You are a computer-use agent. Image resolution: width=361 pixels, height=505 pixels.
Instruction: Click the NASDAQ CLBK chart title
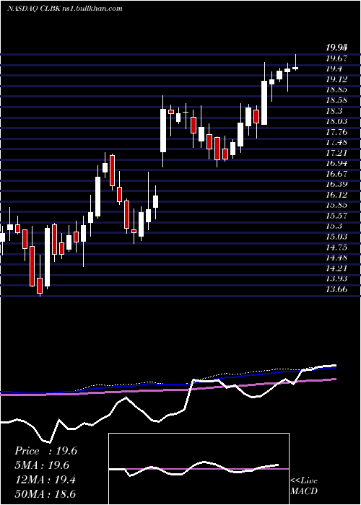tap(64, 9)
